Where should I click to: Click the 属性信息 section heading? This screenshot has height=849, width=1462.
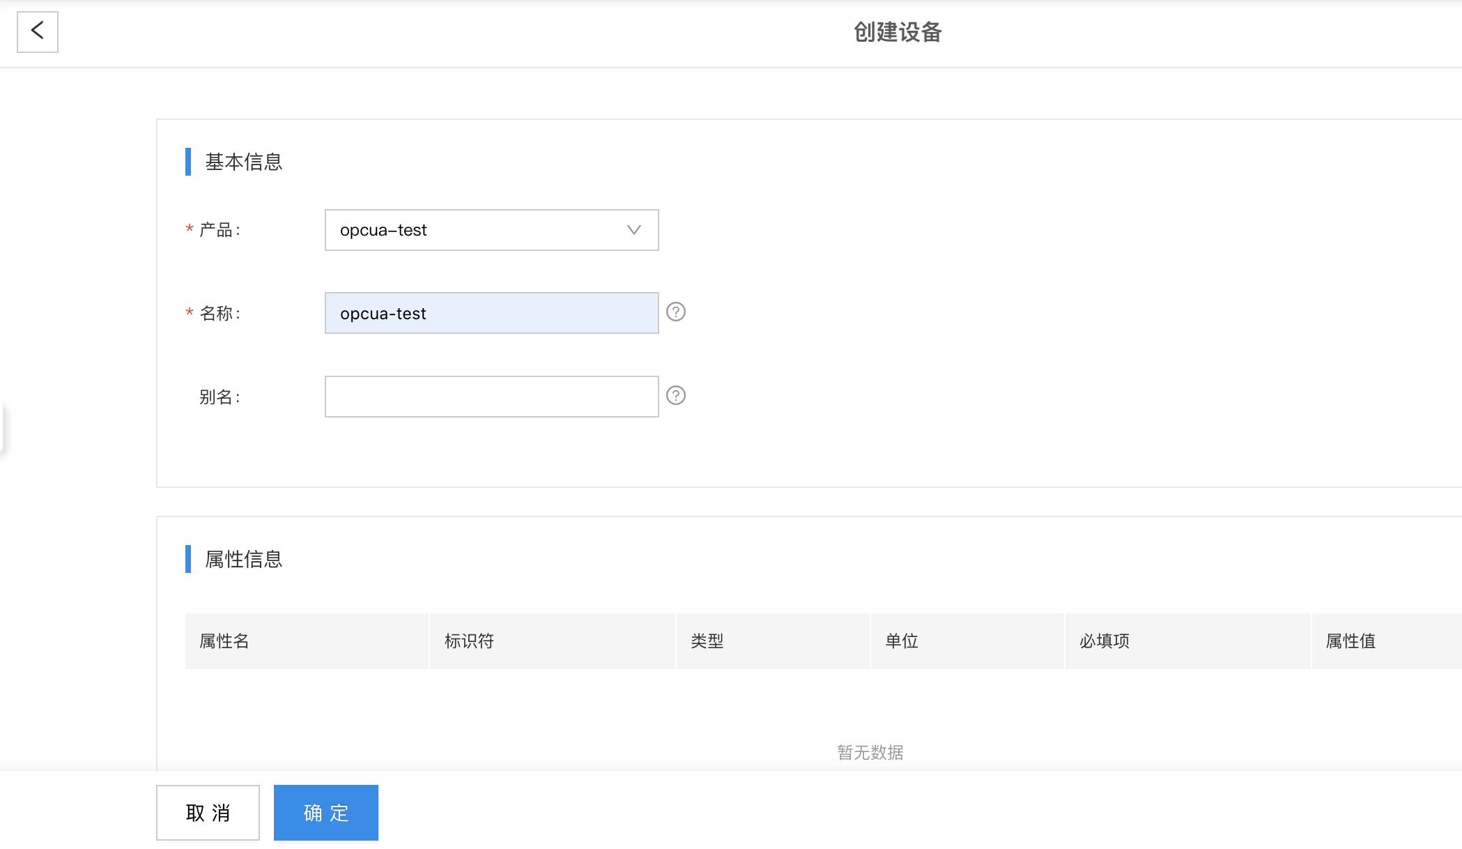pos(243,559)
